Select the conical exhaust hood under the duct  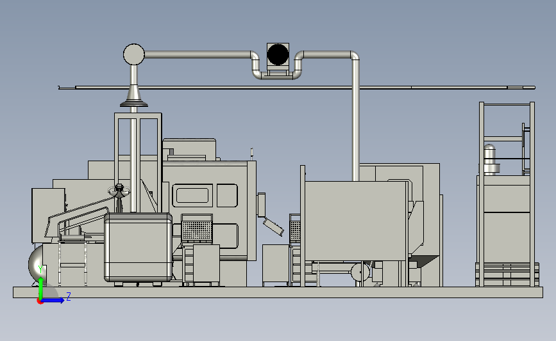tap(133, 96)
